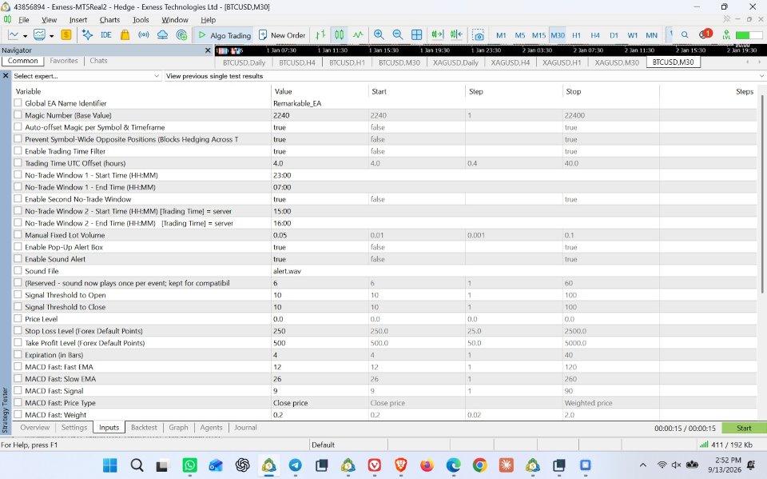Tick the Enable Trading Time Filter checkbox

(18, 151)
